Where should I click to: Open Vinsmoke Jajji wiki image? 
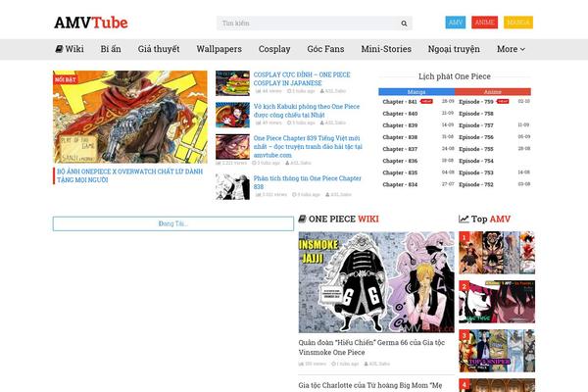coord(376,282)
